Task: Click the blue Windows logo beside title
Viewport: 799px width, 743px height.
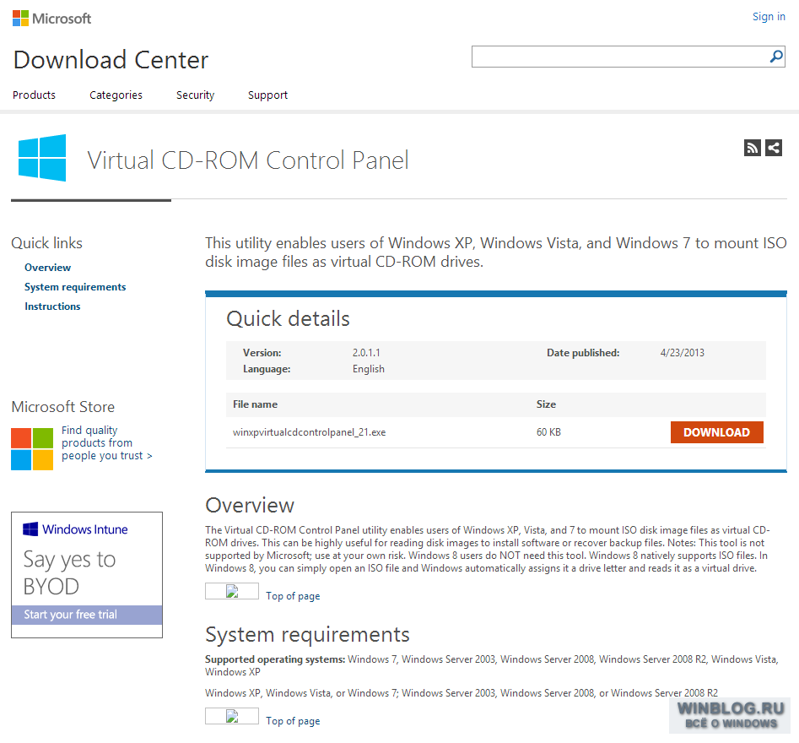Action: pos(42,158)
